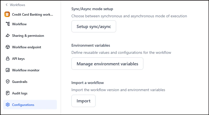
Task: Click the back chevron beside Workflows
Action: pos(6,5)
